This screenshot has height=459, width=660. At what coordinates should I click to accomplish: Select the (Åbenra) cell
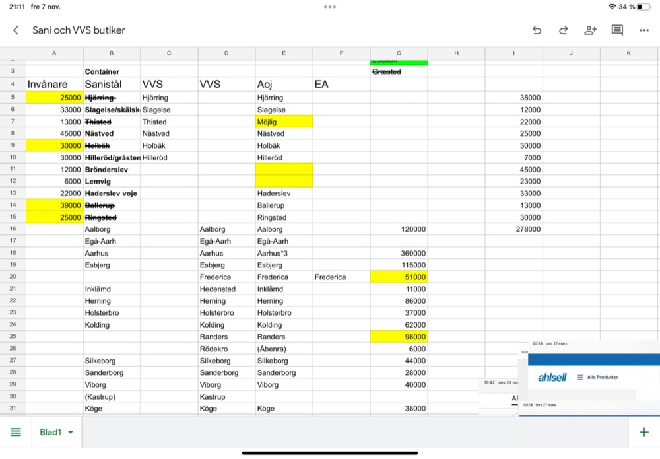(x=284, y=349)
